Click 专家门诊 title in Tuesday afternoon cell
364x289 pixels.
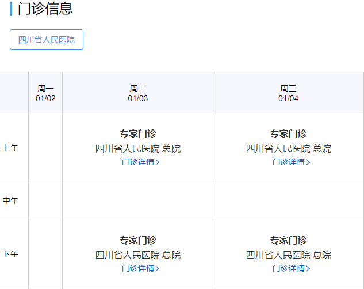tap(138, 240)
